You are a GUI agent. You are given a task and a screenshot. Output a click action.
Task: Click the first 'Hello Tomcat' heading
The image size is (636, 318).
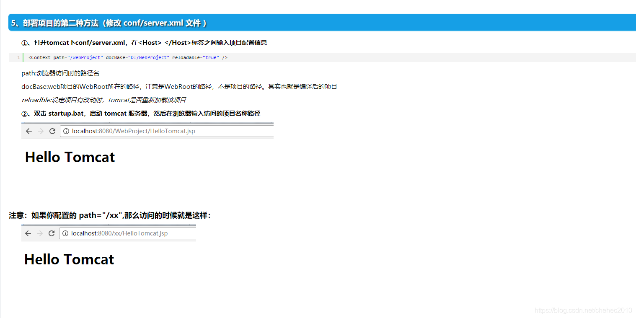[70, 157]
